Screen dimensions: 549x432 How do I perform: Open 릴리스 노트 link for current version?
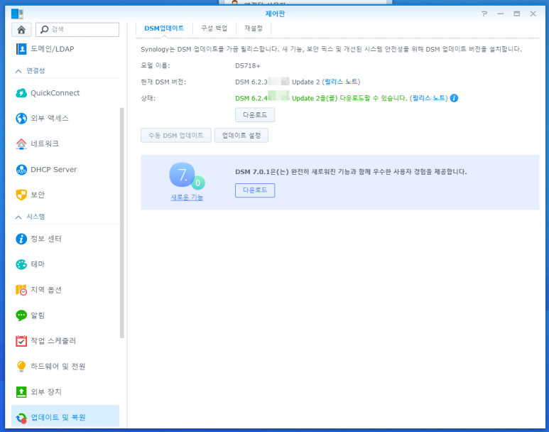(341, 82)
